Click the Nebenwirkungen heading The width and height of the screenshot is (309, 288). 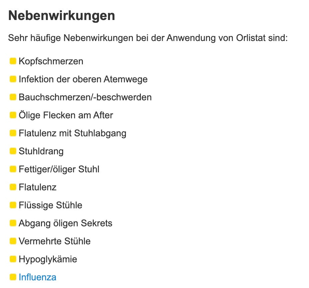point(62,16)
